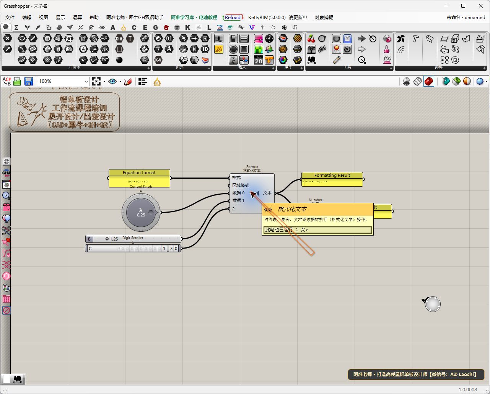Open the 显示 menu
Screen dimensions: 490x394
(60, 18)
